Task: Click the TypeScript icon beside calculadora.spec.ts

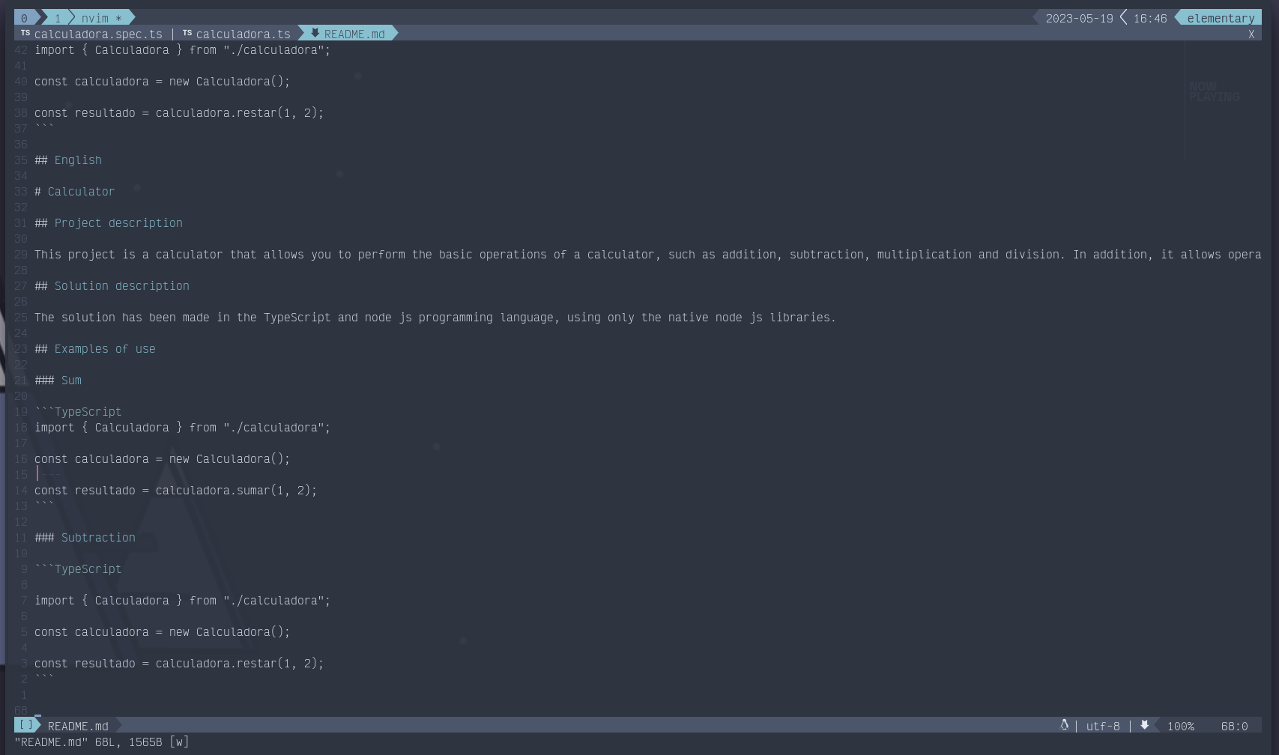Action: pyautogui.click(x=25, y=33)
